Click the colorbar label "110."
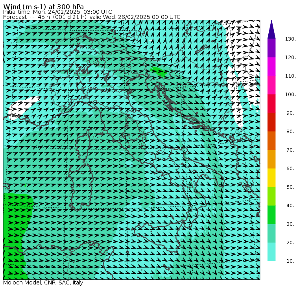This screenshot has height=288, width=299. [290, 76]
